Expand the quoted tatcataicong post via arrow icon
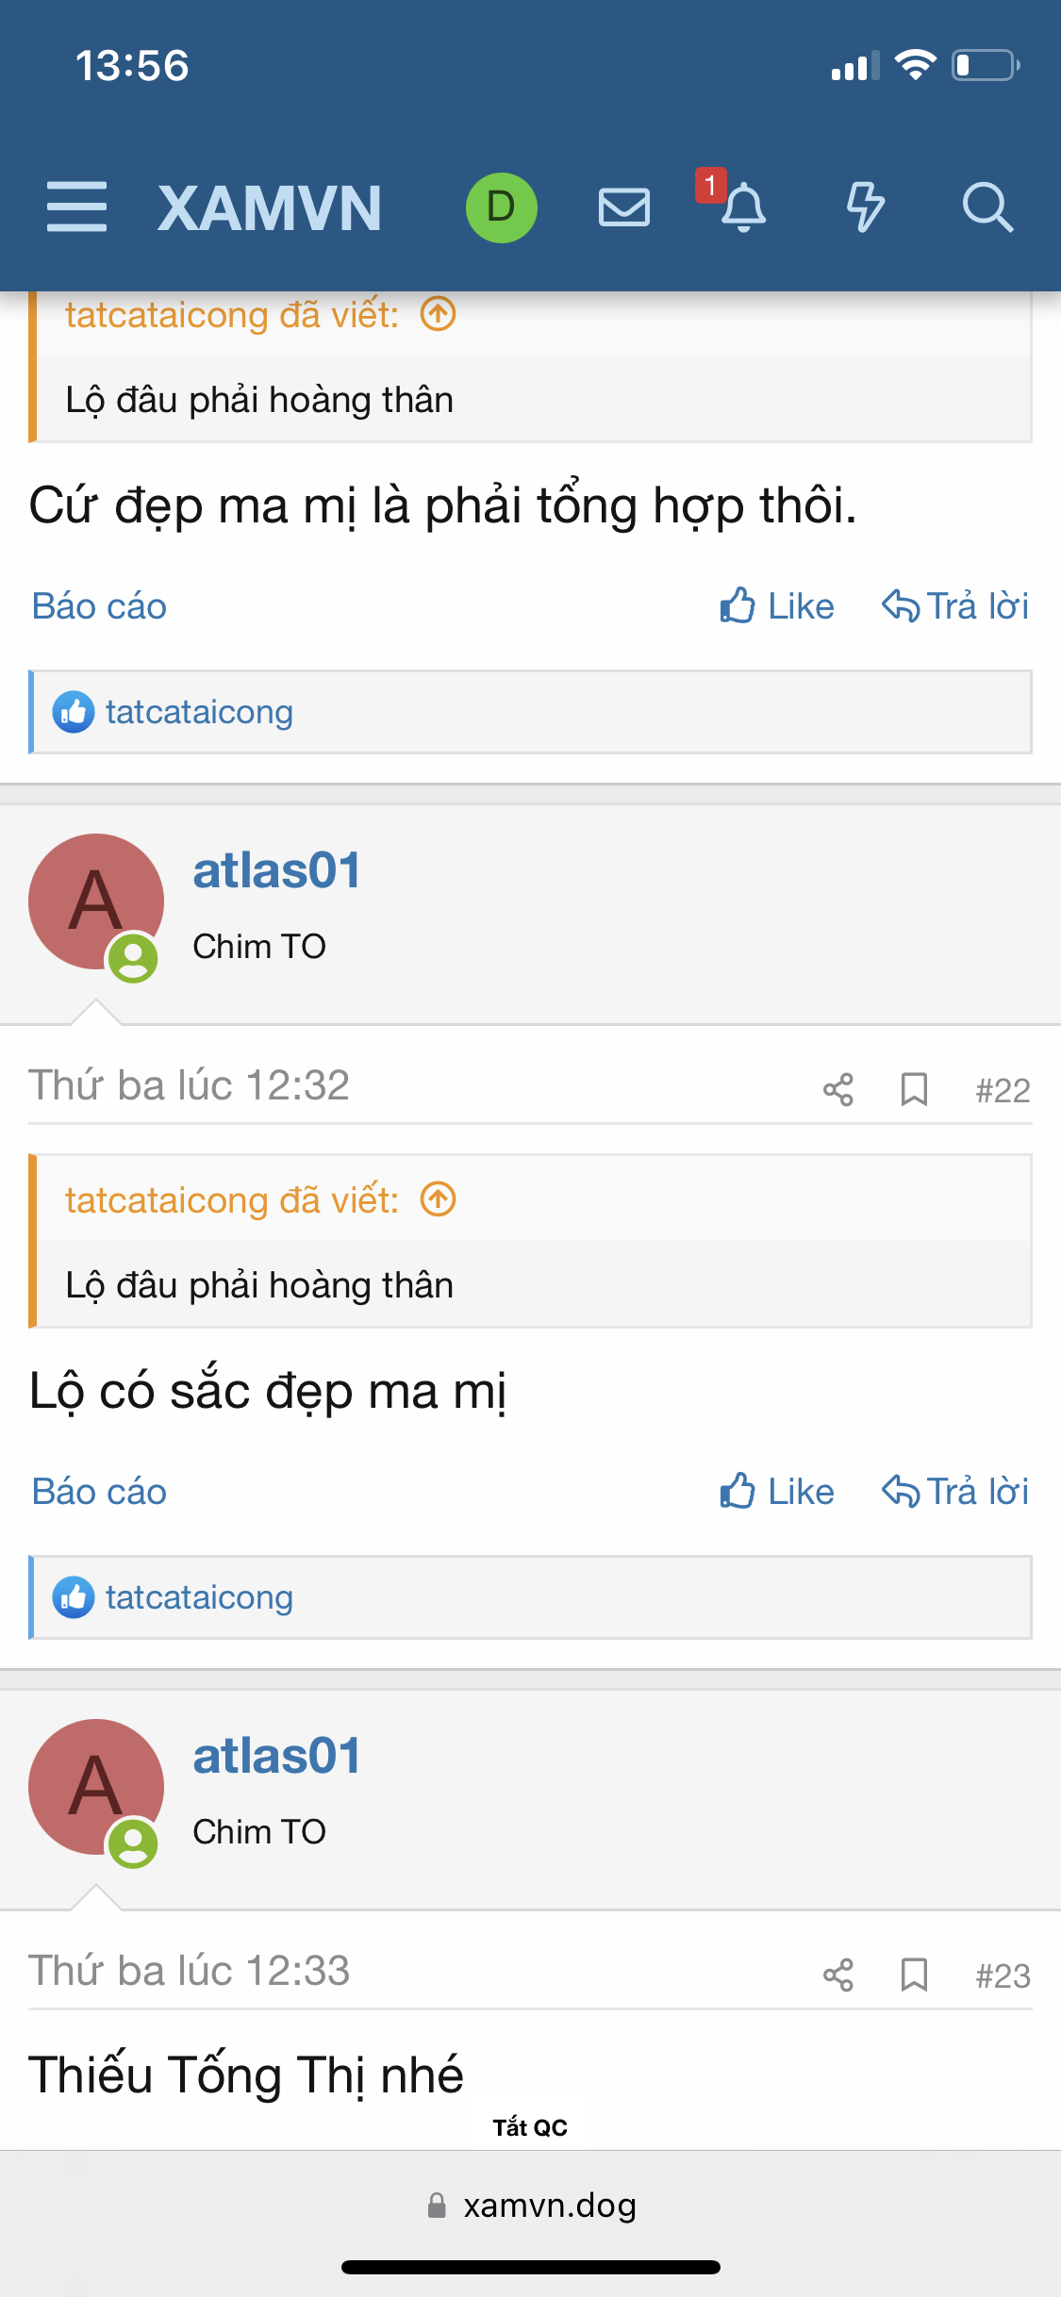The image size is (1061, 2297). pos(437,314)
